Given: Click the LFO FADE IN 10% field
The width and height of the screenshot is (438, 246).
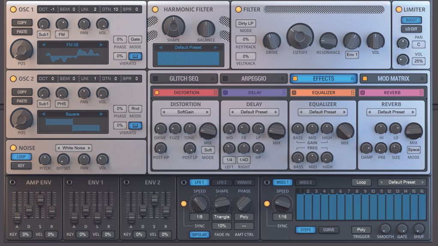Looking at the screenshot, I should pyautogui.click(x=222, y=225).
